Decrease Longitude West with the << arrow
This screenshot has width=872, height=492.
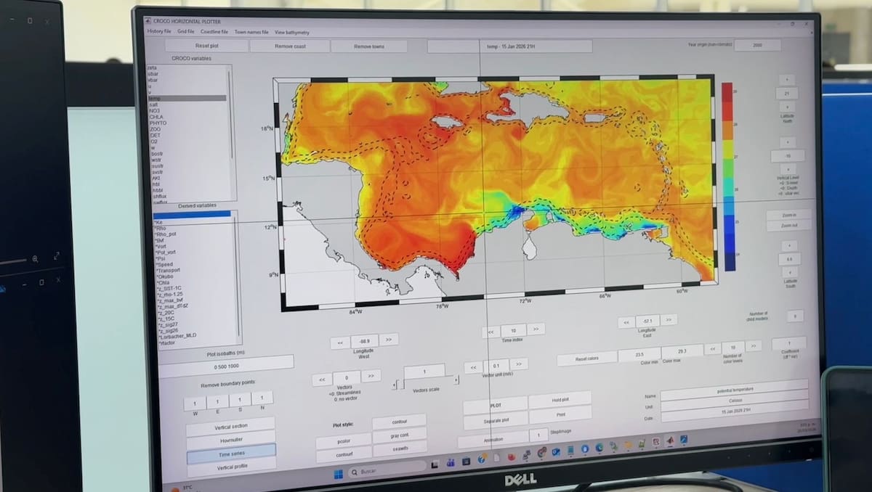pos(339,342)
